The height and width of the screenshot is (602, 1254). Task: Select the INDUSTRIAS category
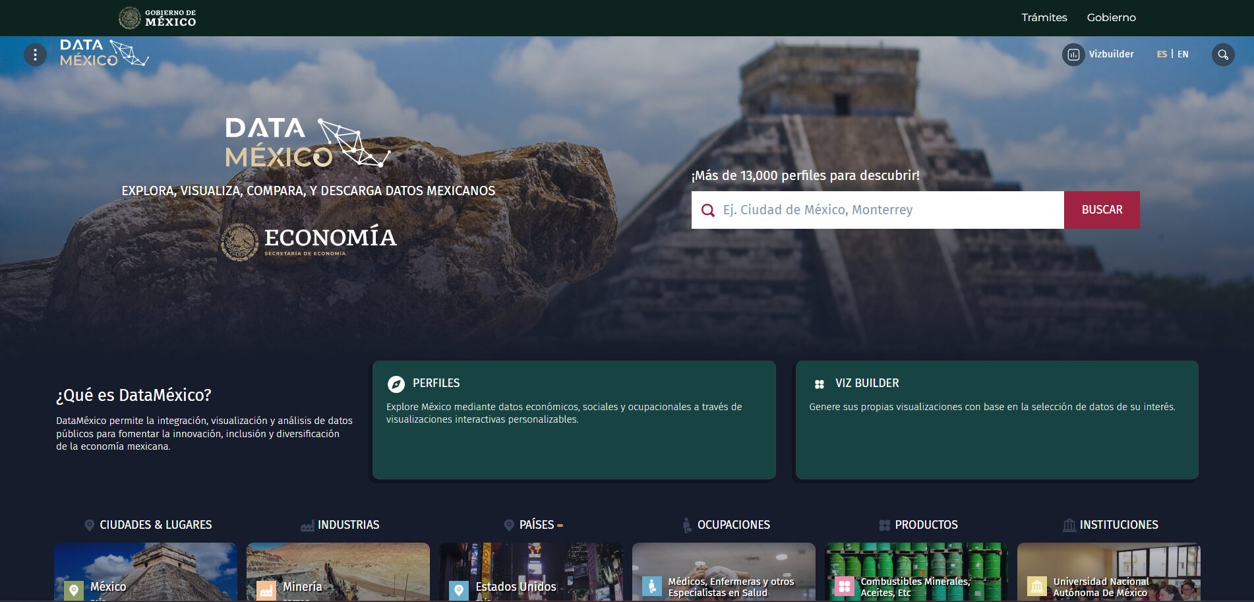pyautogui.click(x=348, y=526)
